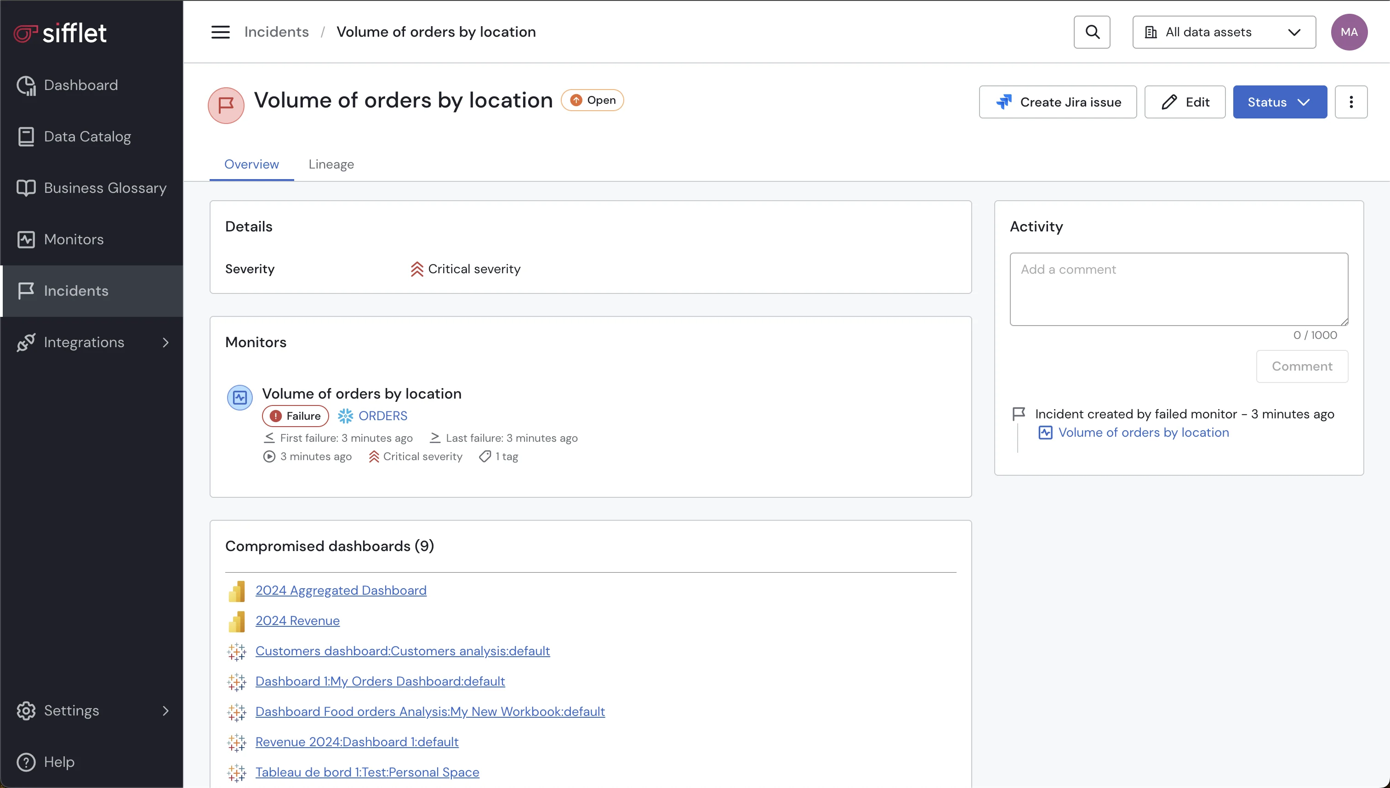Navigate to Monitors in sidebar

[92, 239]
